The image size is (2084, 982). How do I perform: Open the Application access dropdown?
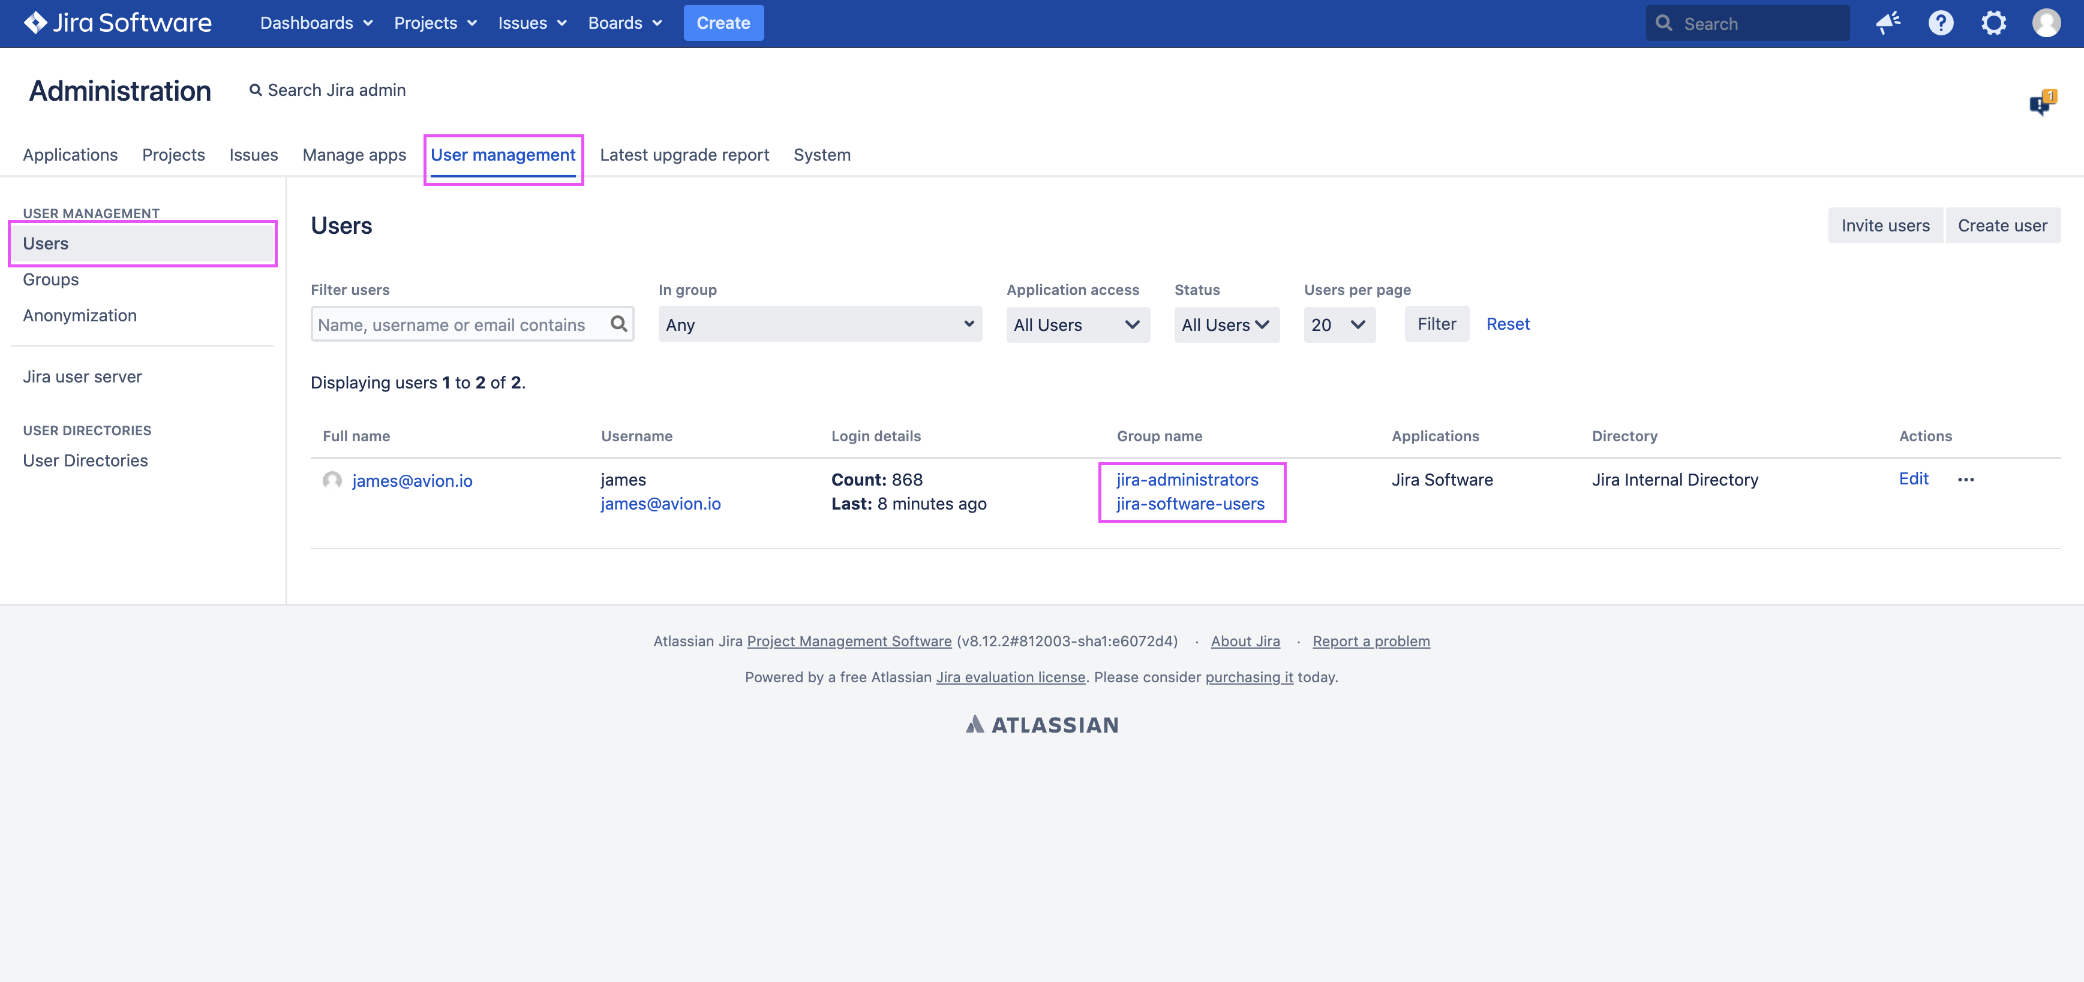1077,324
